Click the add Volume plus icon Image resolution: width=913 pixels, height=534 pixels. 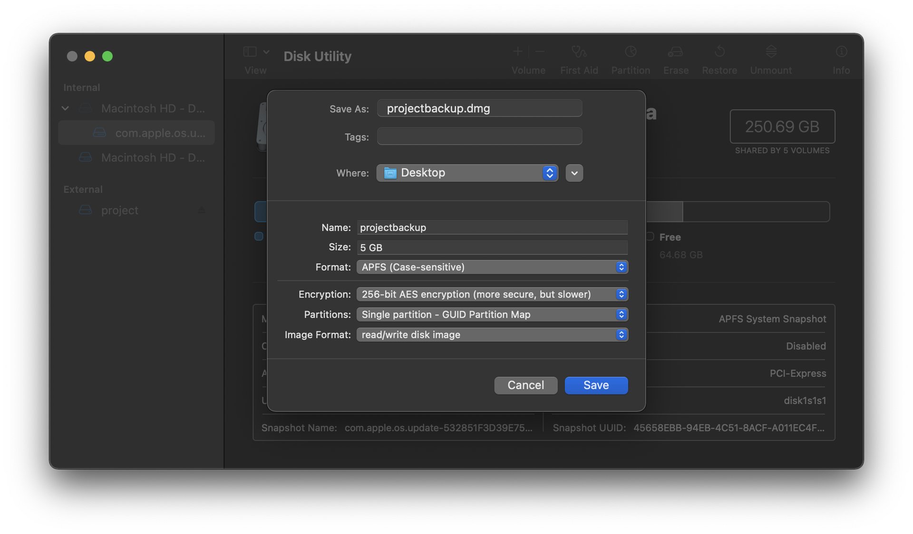518,51
